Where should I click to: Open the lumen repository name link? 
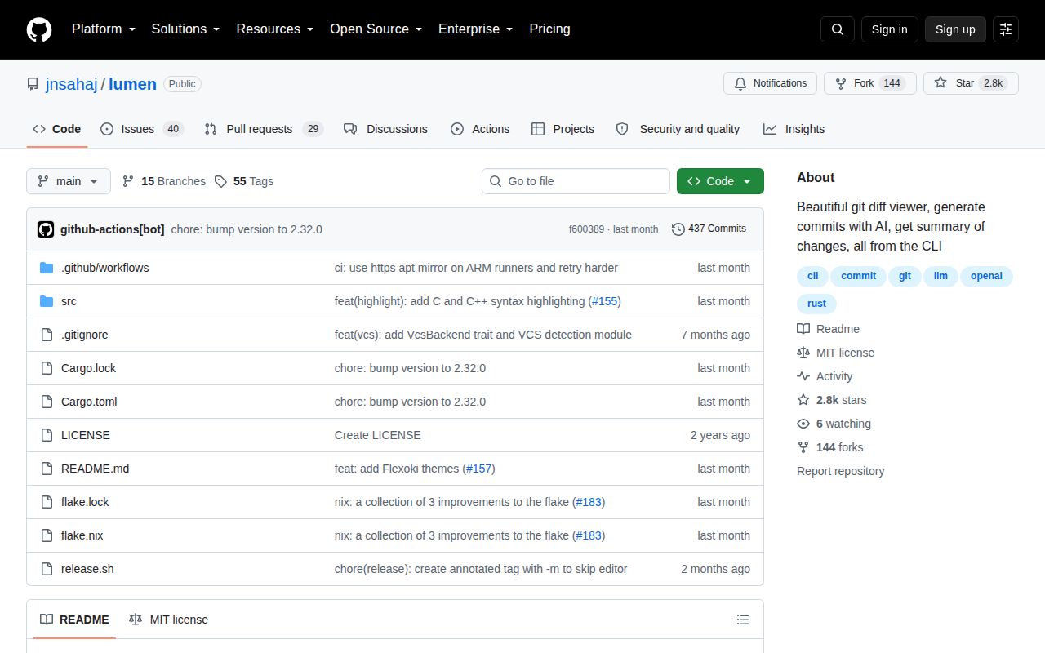[133, 84]
